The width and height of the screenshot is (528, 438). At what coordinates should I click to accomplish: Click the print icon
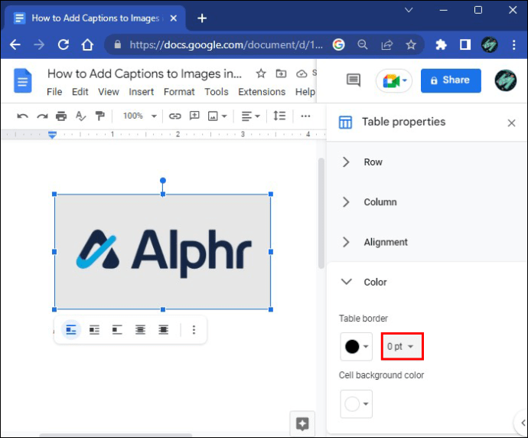click(x=61, y=116)
